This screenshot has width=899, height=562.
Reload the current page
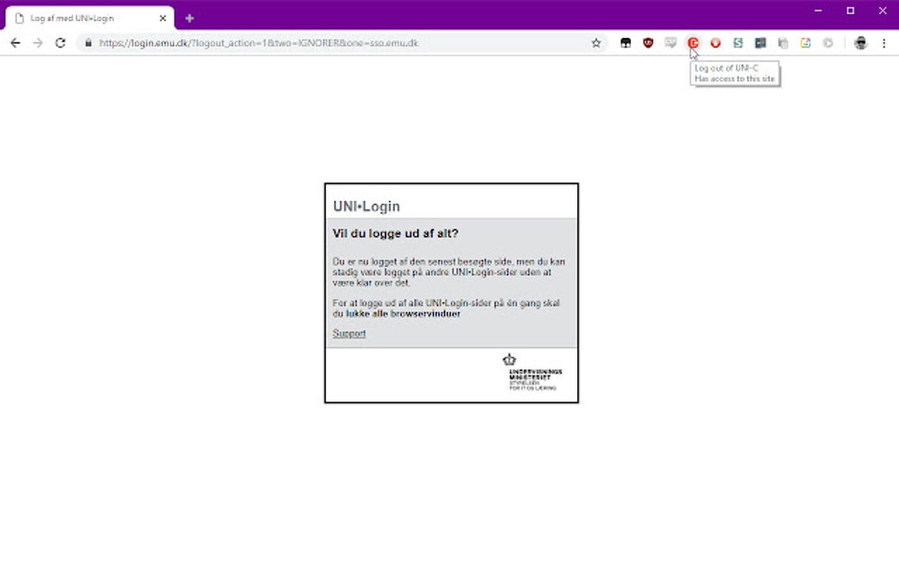coord(60,42)
